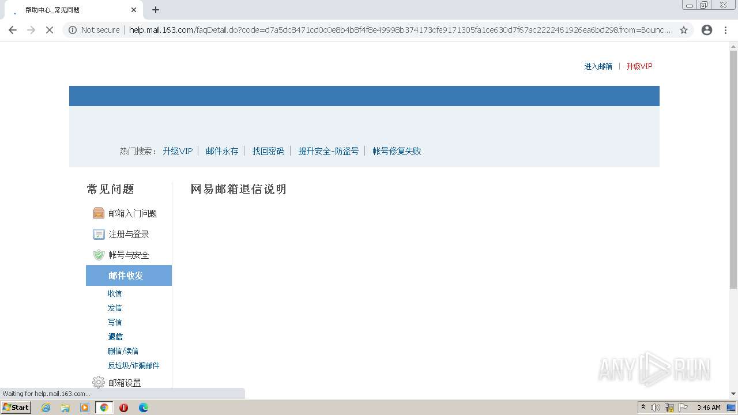
Task: Close the 帮助中心 tab
Action: coord(134,10)
